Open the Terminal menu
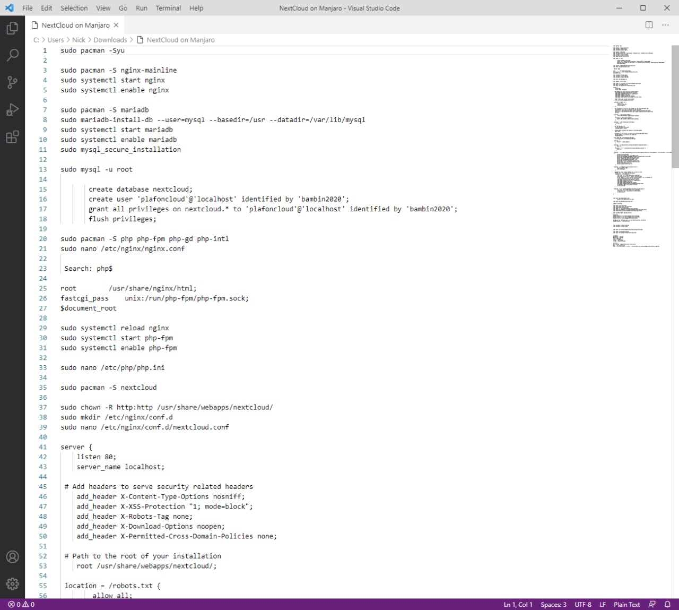This screenshot has width=679, height=610. click(168, 8)
